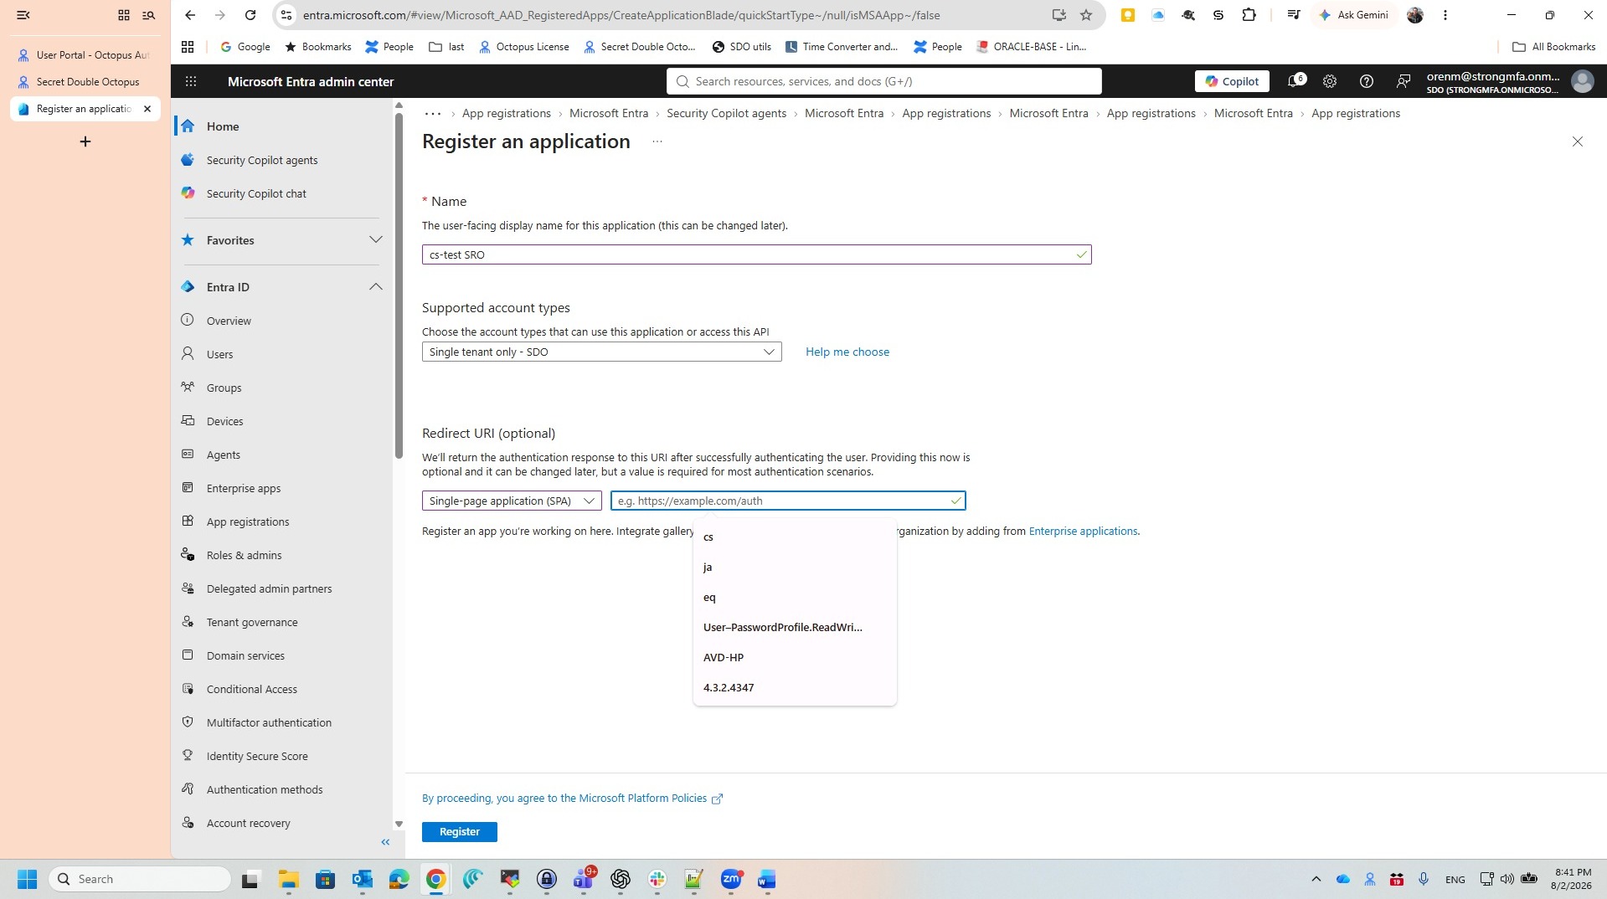Open Overview under Entra ID
The image size is (1607, 899).
229,321
